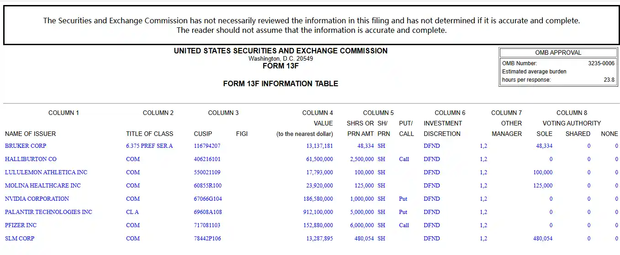This screenshot has width=620, height=255.
Task: Open the SLM CORP row name
Action: [20, 239]
